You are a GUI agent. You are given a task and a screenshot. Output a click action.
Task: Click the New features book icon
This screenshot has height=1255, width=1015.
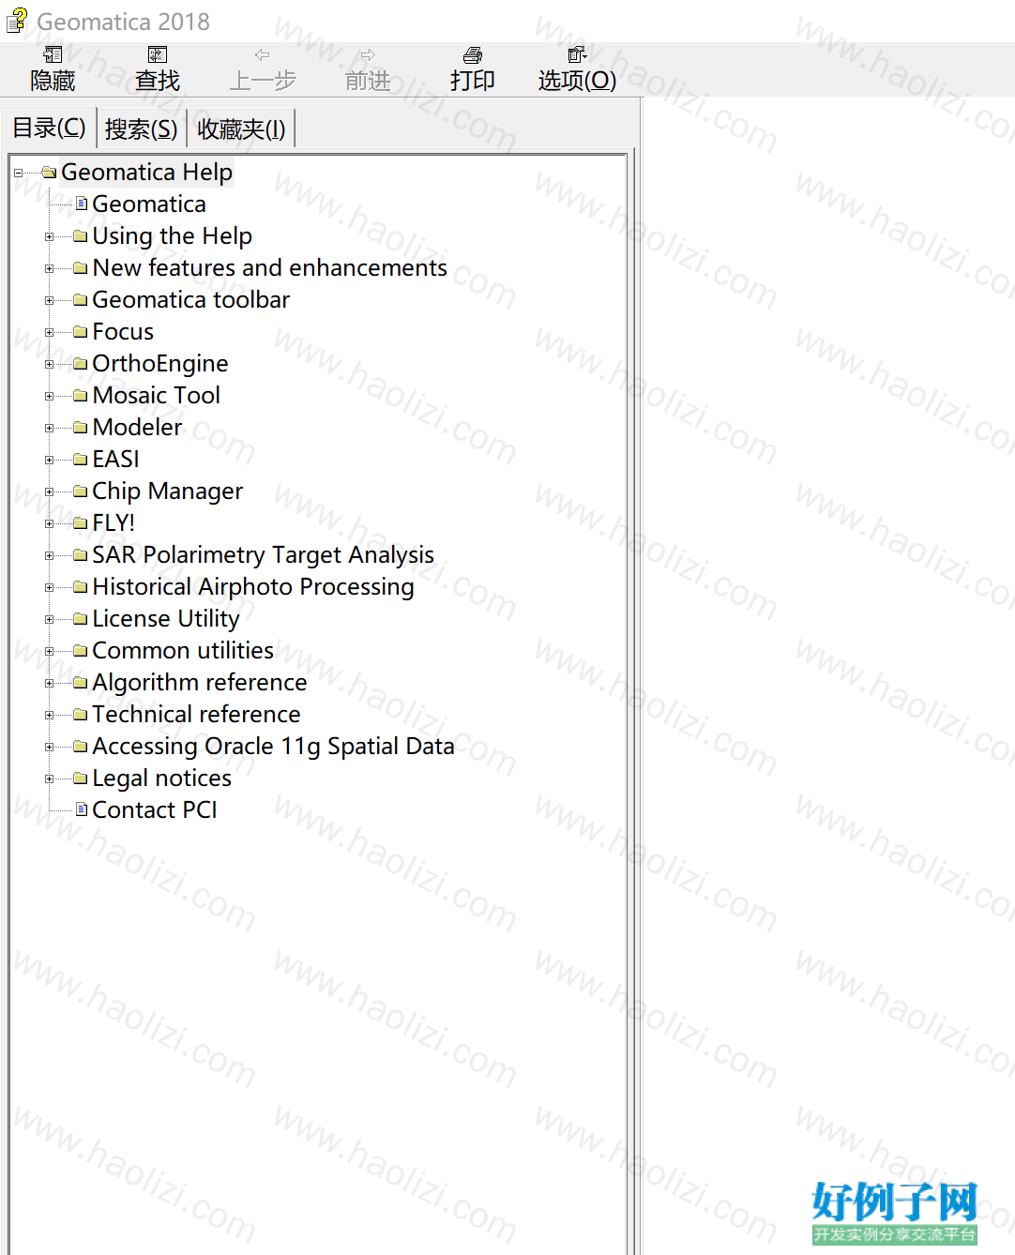click(x=81, y=268)
